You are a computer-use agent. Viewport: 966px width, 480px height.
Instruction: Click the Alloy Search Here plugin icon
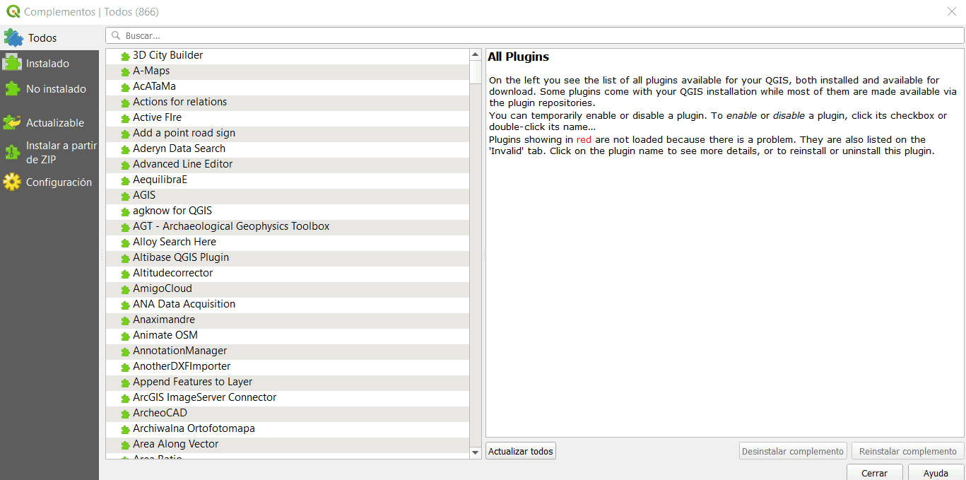125,242
